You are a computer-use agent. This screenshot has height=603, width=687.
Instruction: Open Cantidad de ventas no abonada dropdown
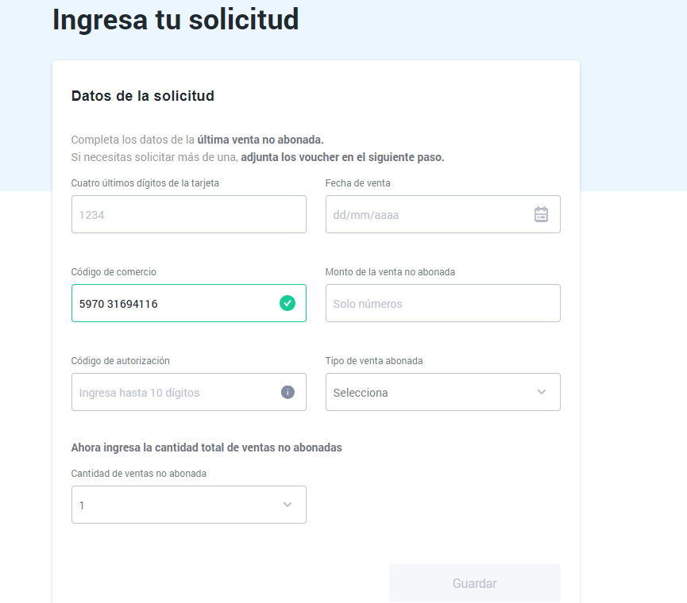(189, 505)
